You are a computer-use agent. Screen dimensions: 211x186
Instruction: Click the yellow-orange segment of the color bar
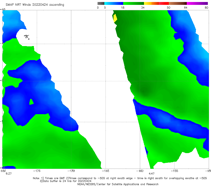coord(151,3)
